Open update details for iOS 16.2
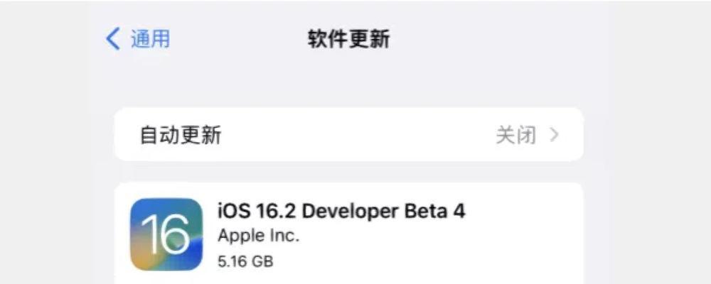 pos(348,234)
